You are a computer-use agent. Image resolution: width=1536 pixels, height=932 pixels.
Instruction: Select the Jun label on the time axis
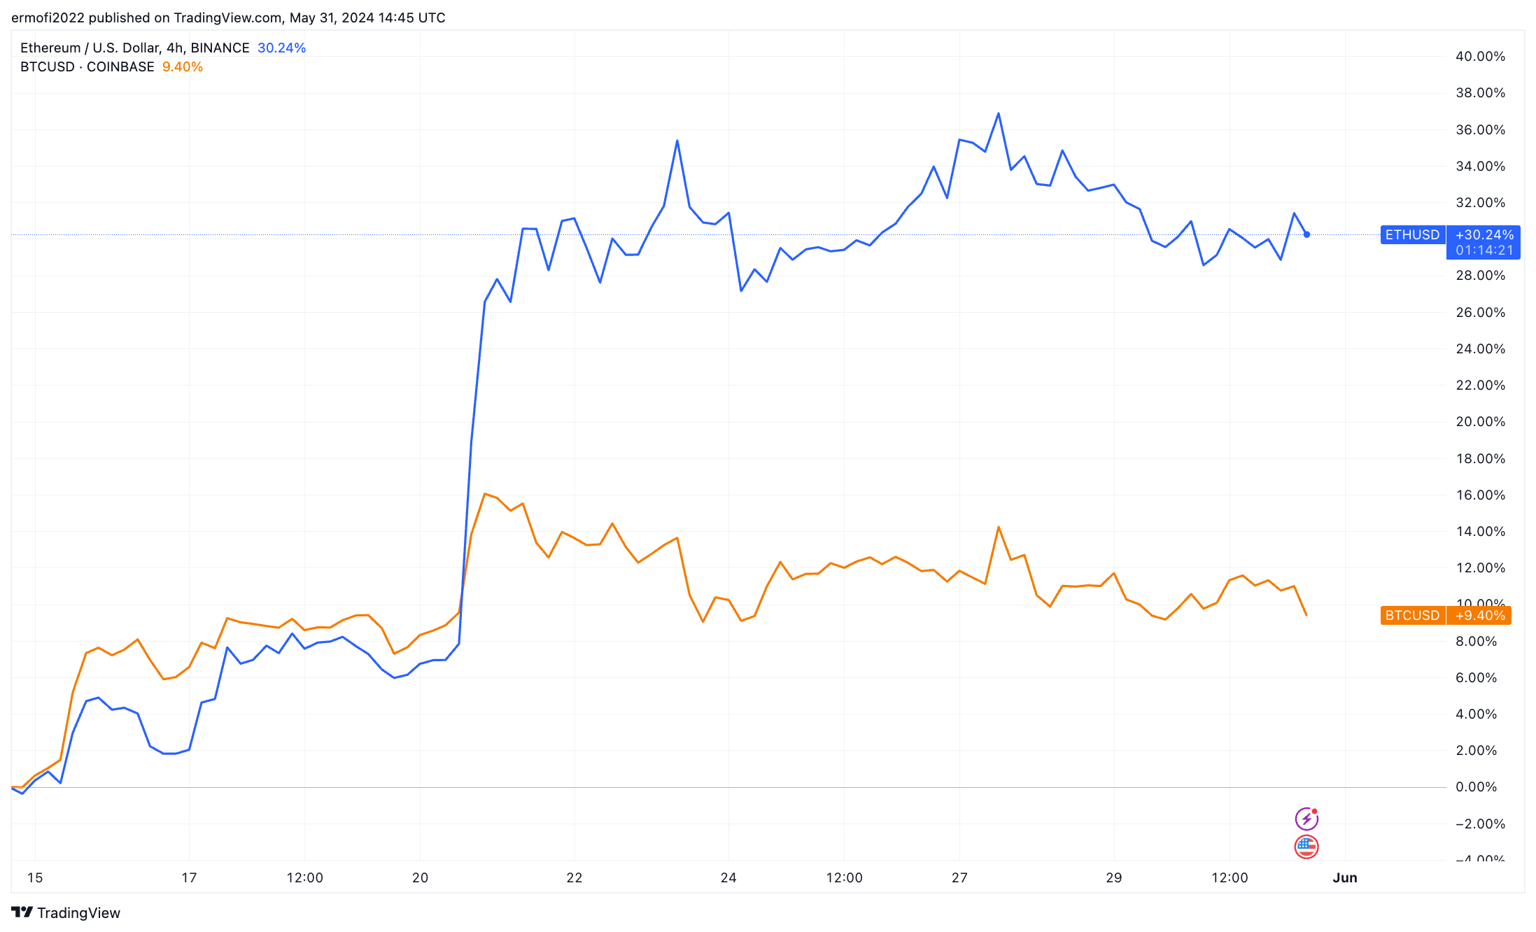(1344, 877)
